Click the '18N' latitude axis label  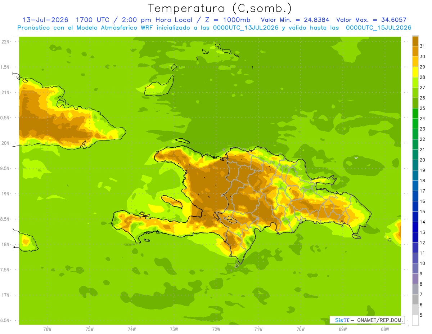pos(5,244)
